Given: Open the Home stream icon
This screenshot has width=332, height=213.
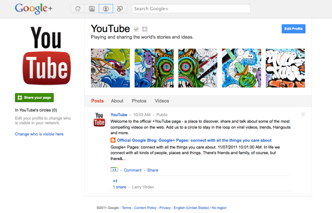Looking at the screenshot, I should click(77, 9).
